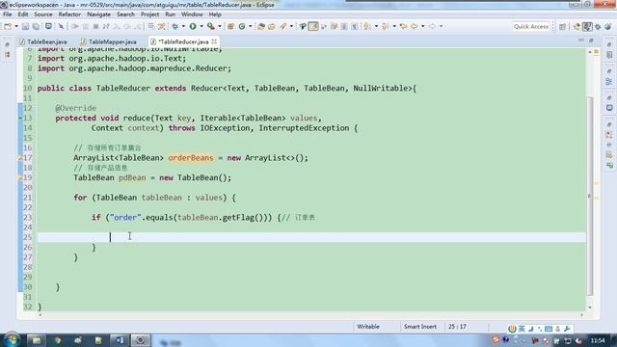Click the 25 : 17 cursor position

[x=457, y=327]
